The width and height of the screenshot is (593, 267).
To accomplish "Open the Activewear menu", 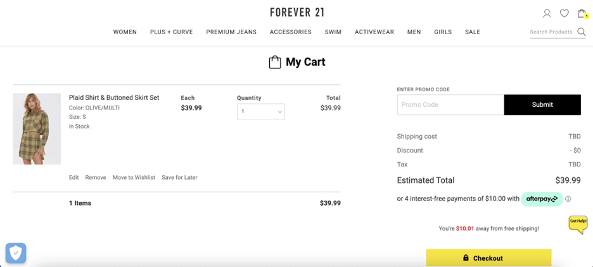I will click(x=374, y=32).
